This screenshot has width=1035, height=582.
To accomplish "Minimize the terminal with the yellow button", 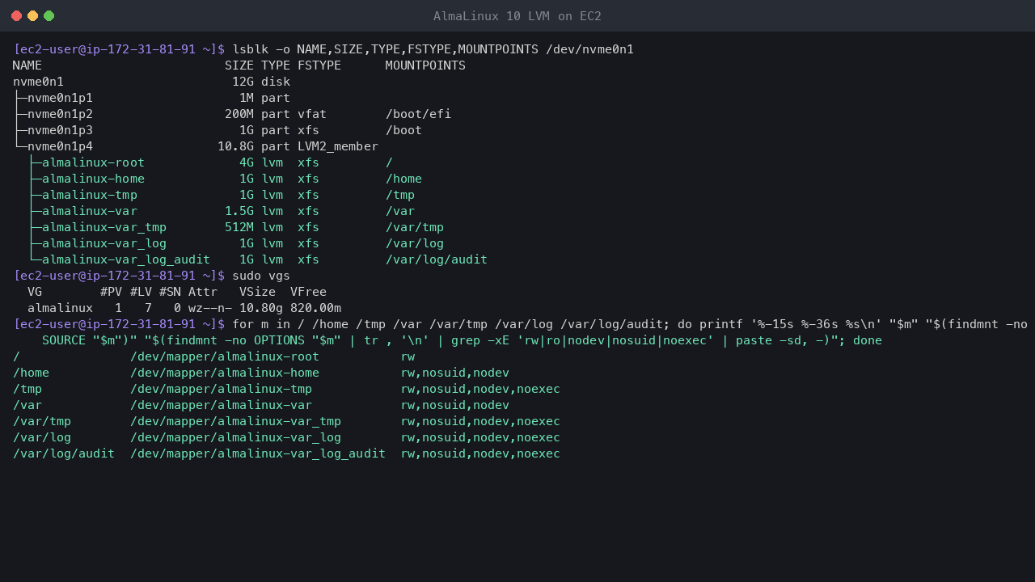I will point(32,16).
